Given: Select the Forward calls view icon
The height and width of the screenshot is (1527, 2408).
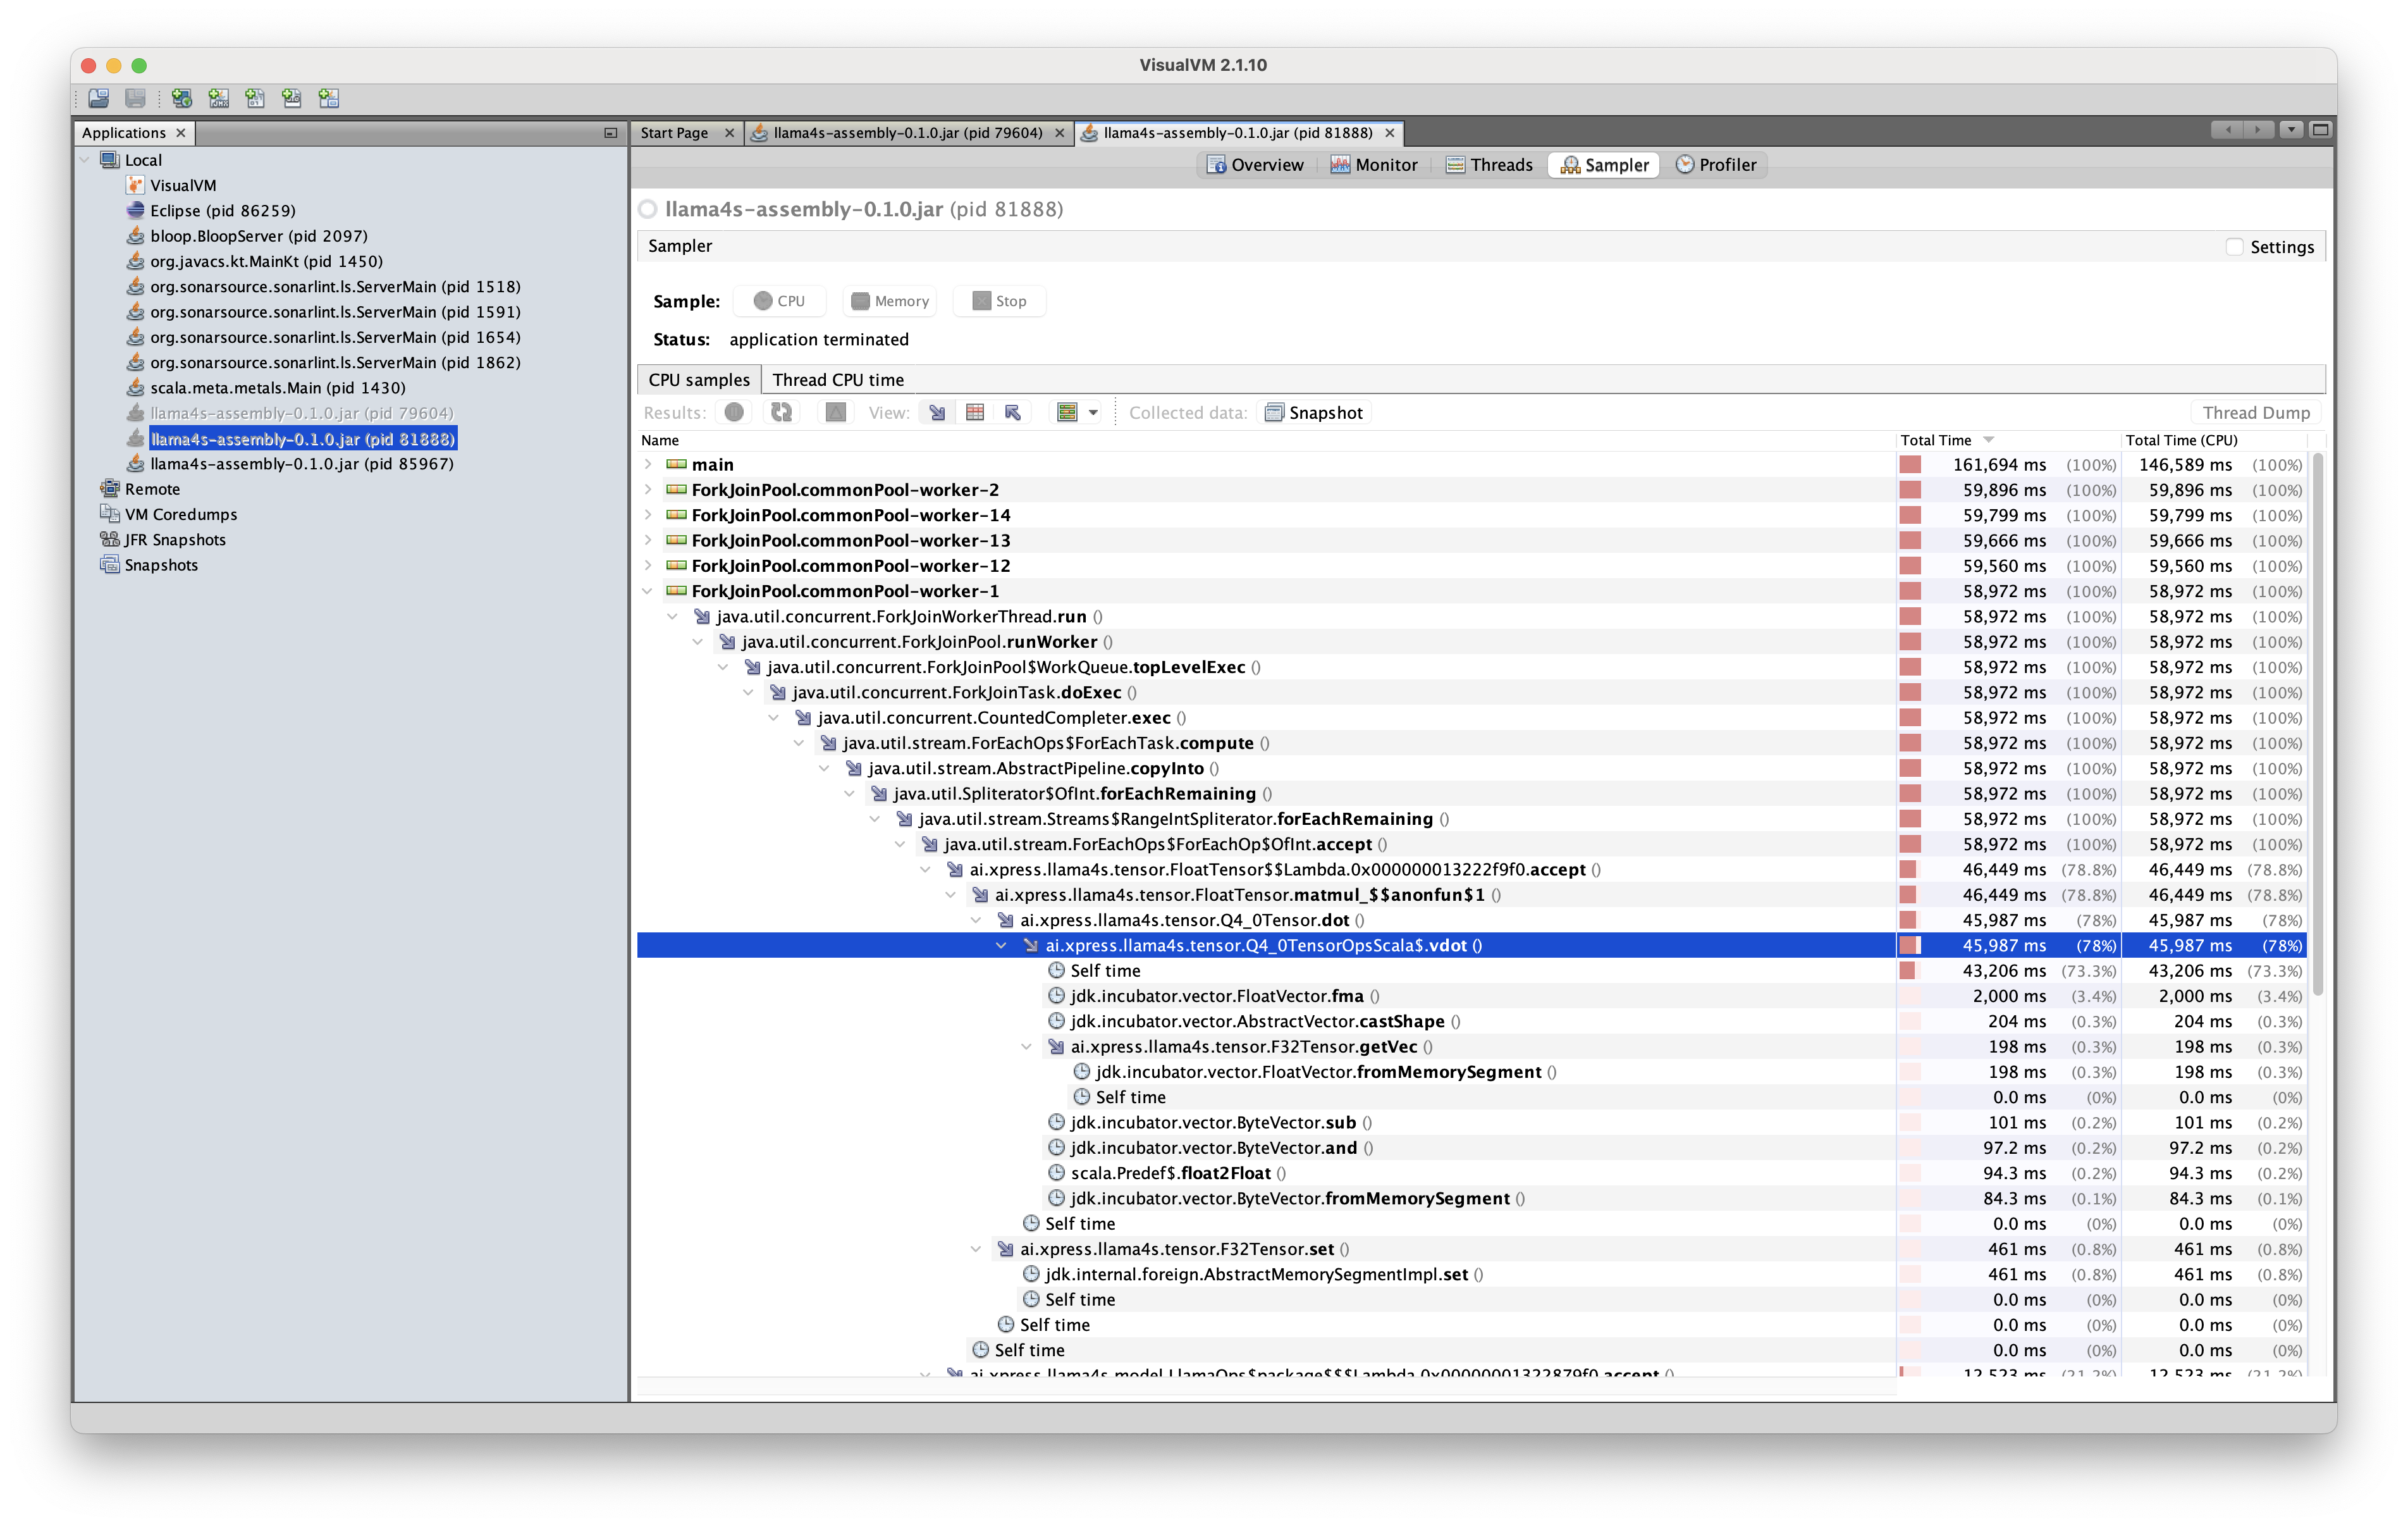Looking at the screenshot, I should coord(937,412).
